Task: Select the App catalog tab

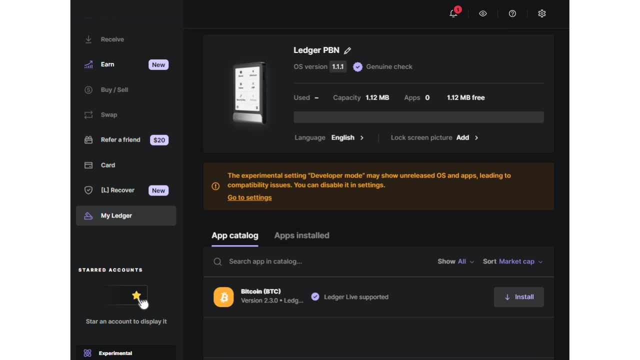Action: pos(234,235)
